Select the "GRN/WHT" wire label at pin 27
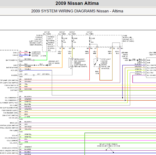The width and height of the screenshot is (156, 155). click(28, 147)
